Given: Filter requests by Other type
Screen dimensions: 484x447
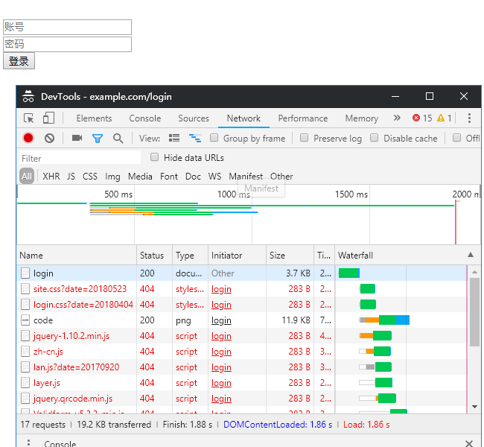Looking at the screenshot, I should [281, 177].
